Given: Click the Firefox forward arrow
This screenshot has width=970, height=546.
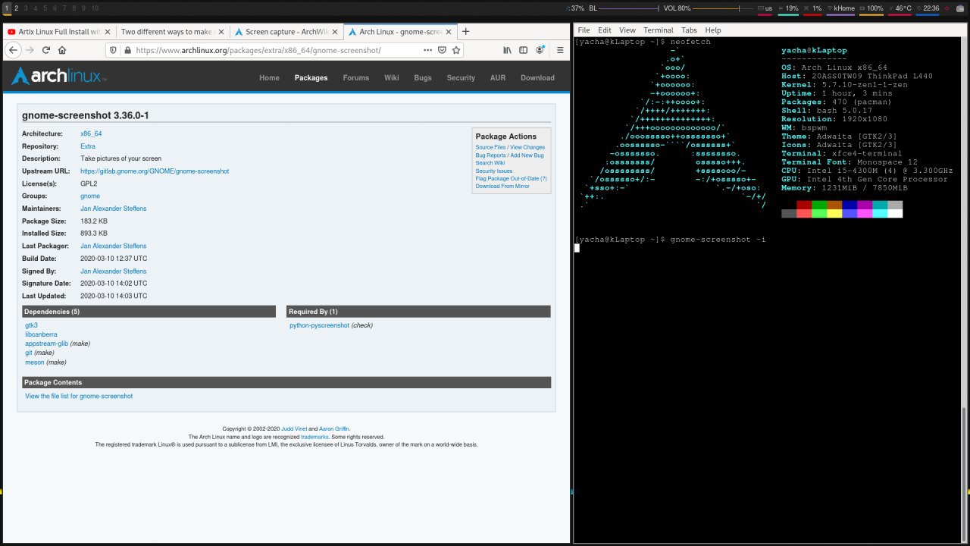Looking at the screenshot, I should pyautogui.click(x=30, y=50).
